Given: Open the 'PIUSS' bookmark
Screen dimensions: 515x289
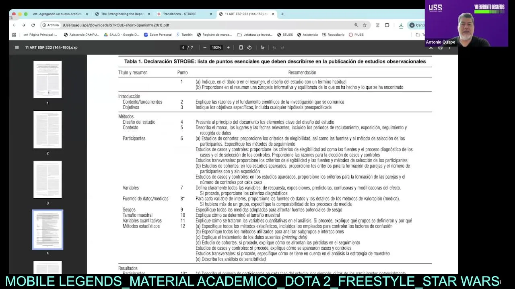Looking at the screenshot, I should (x=356, y=35).
